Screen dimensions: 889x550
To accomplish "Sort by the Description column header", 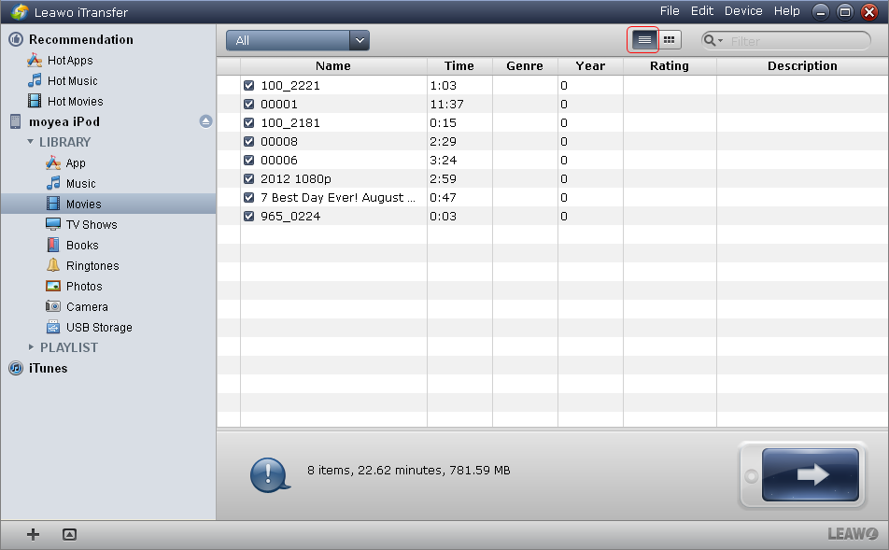I will point(802,65).
